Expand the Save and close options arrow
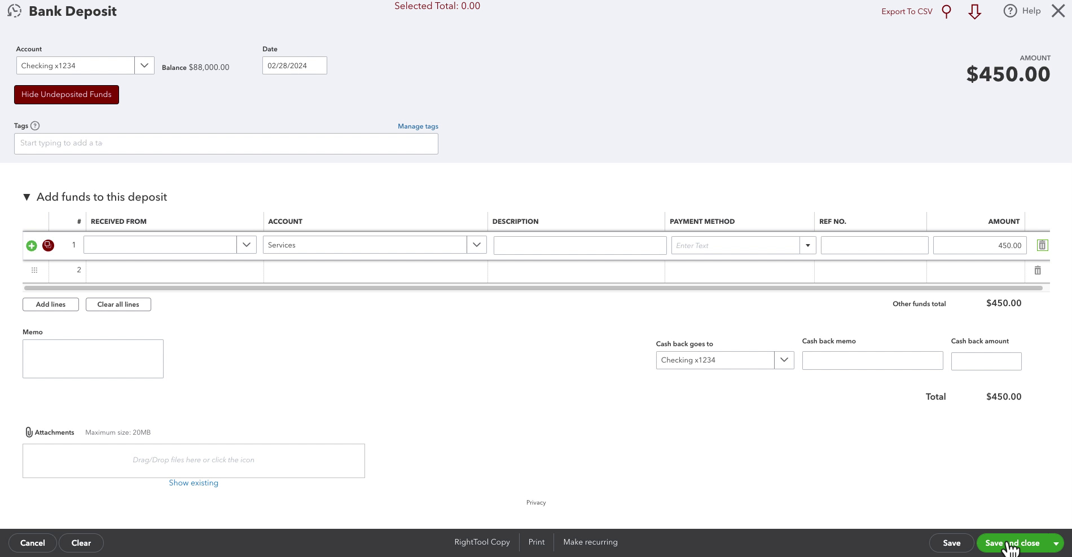 (1056, 543)
